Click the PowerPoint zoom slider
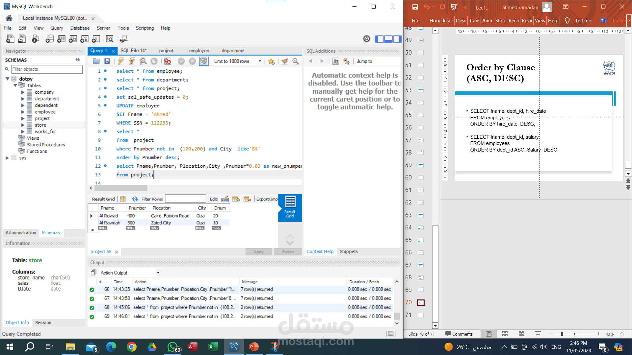The width and height of the screenshot is (632, 355). 562,334
